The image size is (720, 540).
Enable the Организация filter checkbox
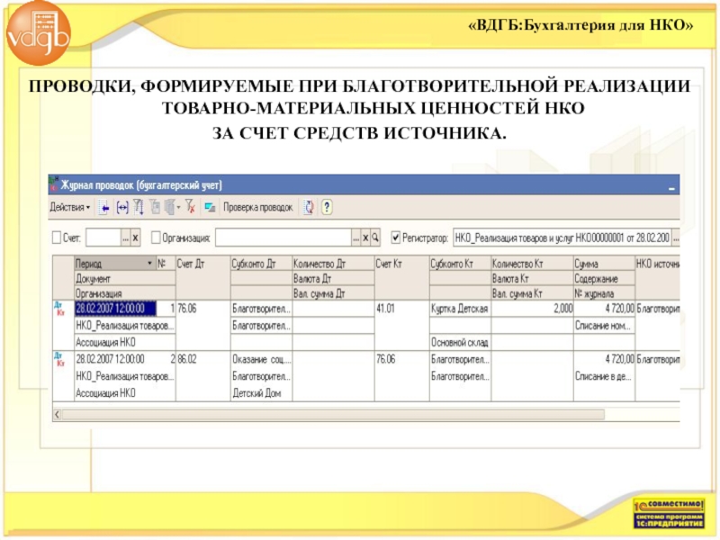[156, 238]
